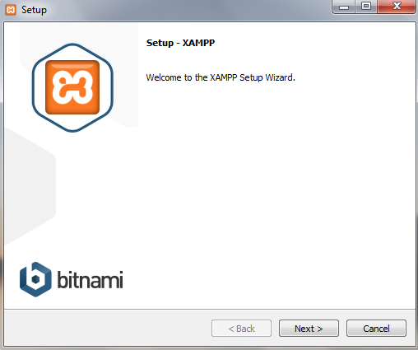The width and height of the screenshot is (418, 350).
Task: Minimize the Setup window
Action: (344, 7)
